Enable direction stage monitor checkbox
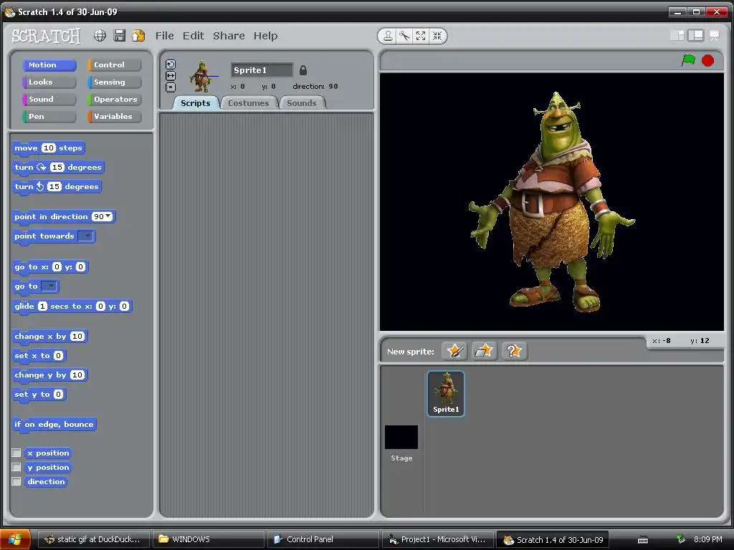Viewport: 734px width, 550px height. tap(16, 481)
